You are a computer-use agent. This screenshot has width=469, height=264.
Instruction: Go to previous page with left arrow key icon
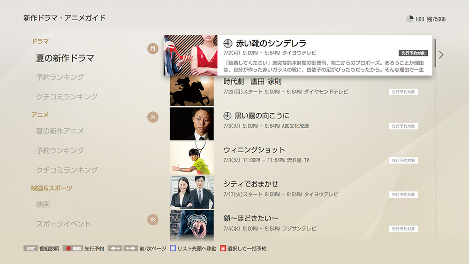[x=115, y=248]
